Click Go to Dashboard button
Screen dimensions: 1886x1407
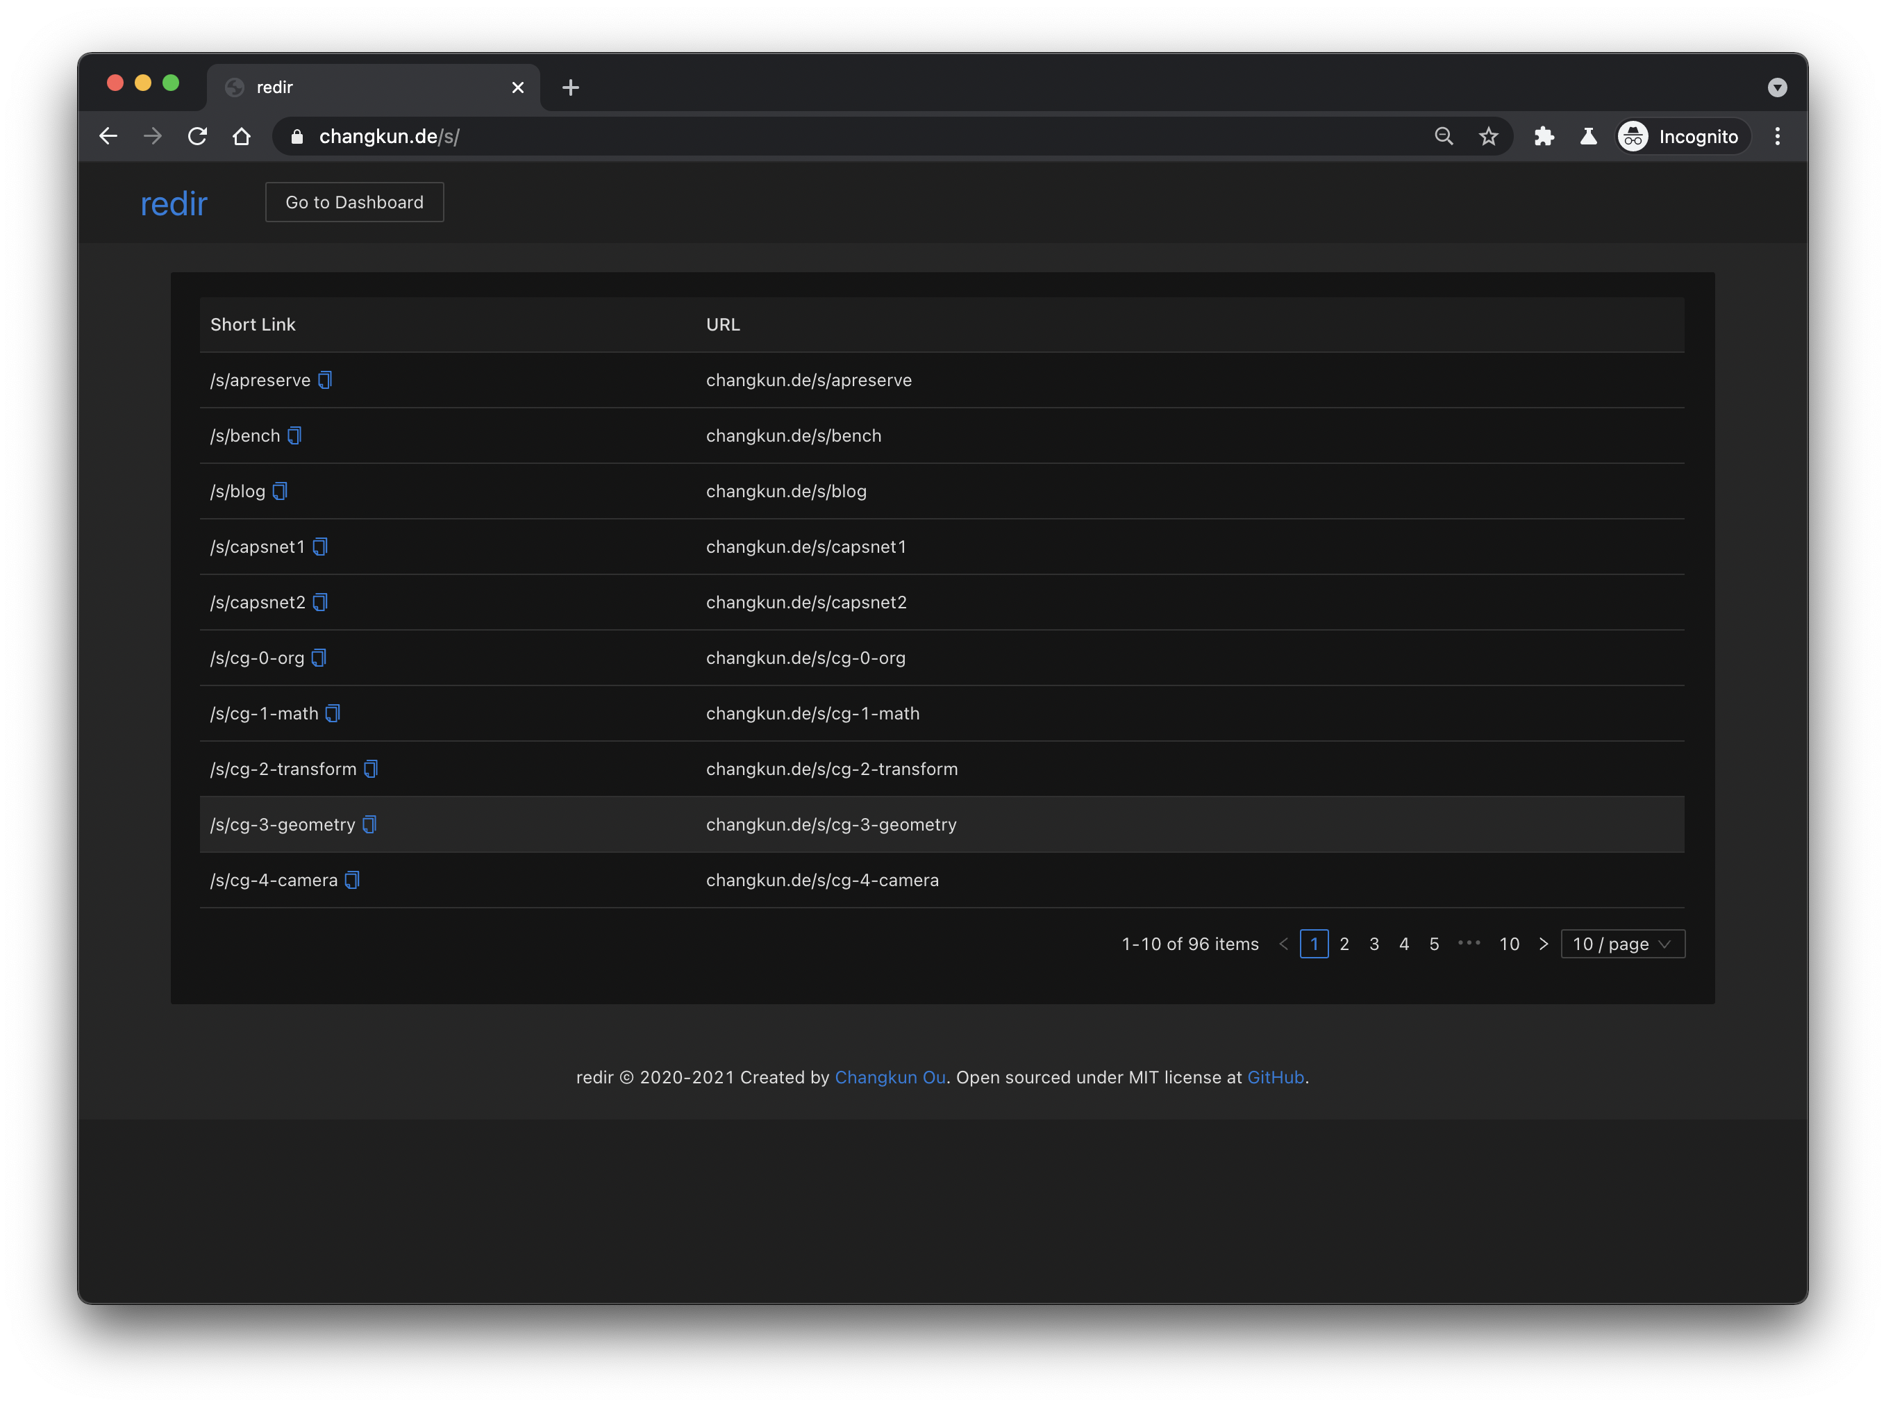(x=354, y=202)
